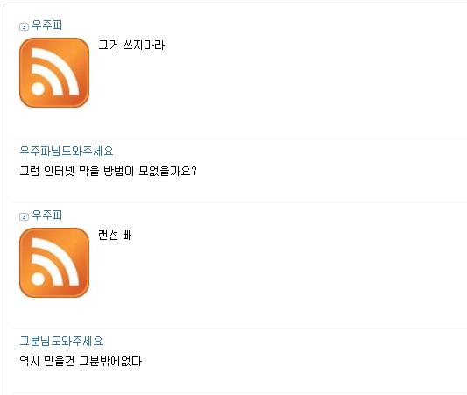Select the comment text '그거 쓰지마라'

(x=131, y=46)
